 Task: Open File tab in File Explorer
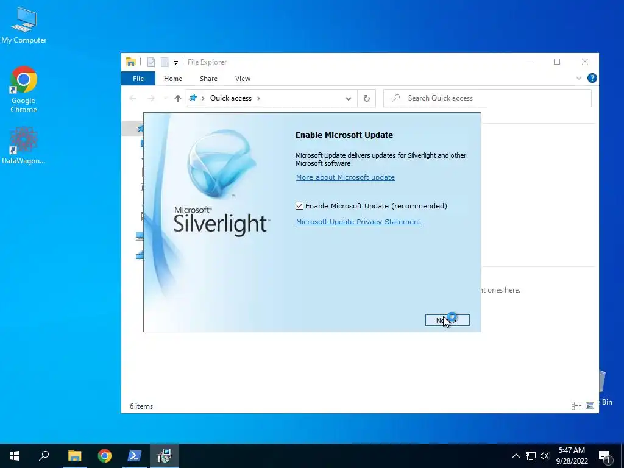coord(138,79)
